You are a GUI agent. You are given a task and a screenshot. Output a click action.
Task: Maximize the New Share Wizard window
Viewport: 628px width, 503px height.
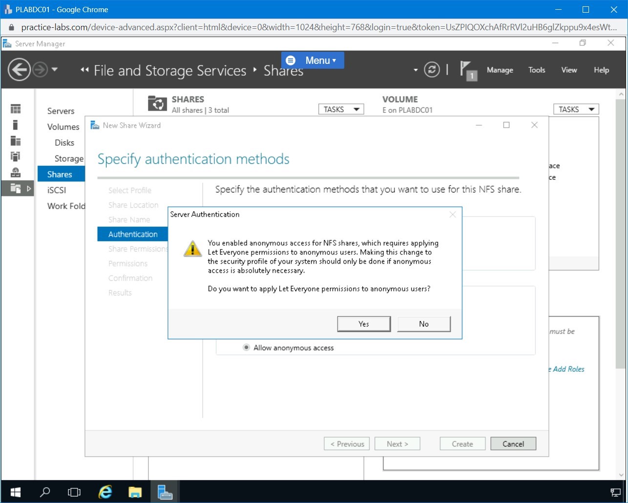(506, 125)
